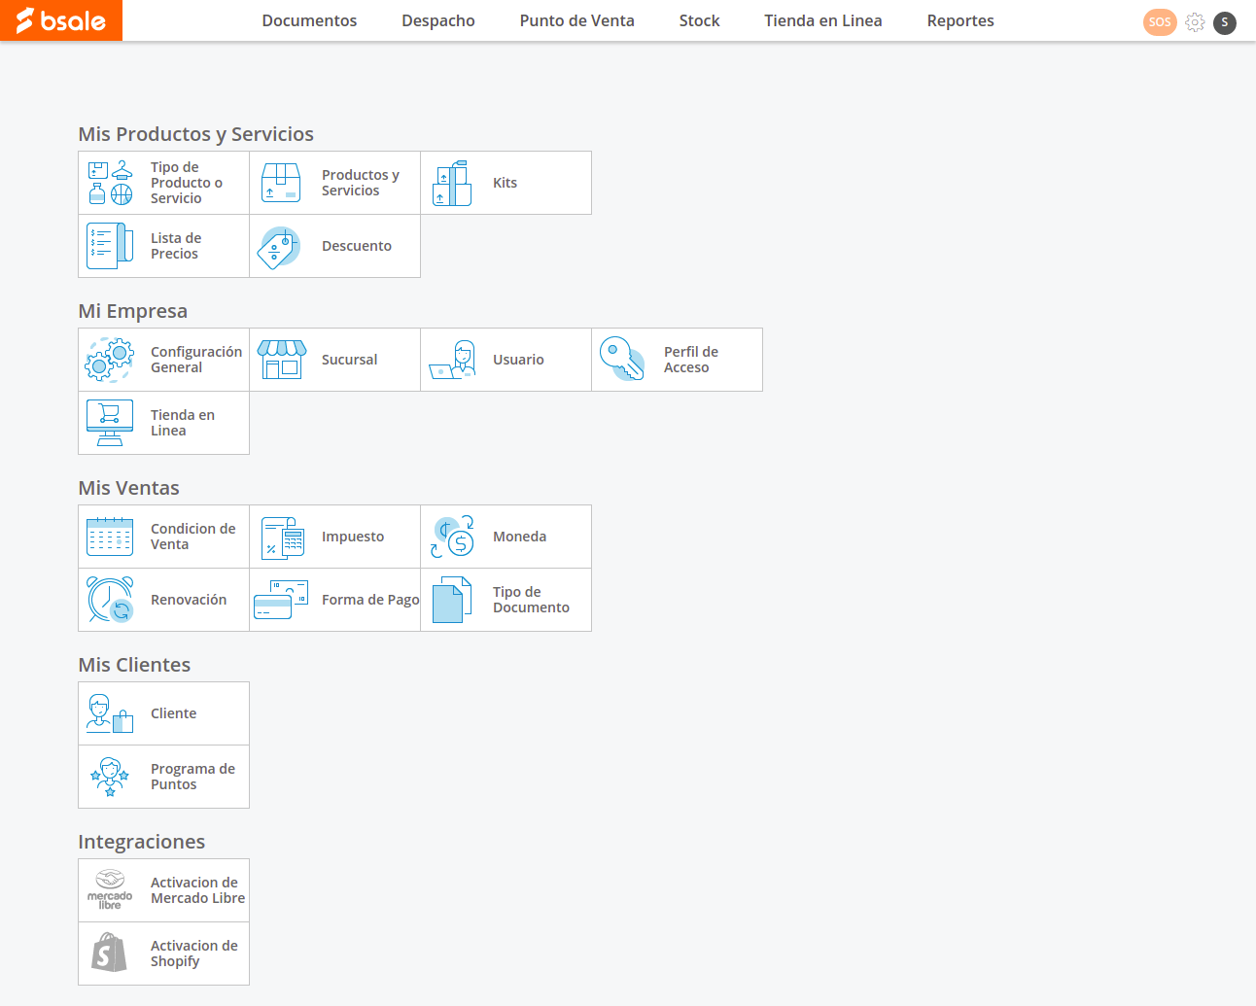Open the Punto de Venta menu
Image resolution: width=1256 pixels, height=1006 pixels.
(576, 21)
